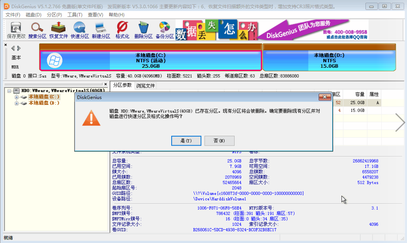Click the 保存更改 (Save Changes) toolbar icon
Viewport: 407px width, 243px height.
(15, 29)
